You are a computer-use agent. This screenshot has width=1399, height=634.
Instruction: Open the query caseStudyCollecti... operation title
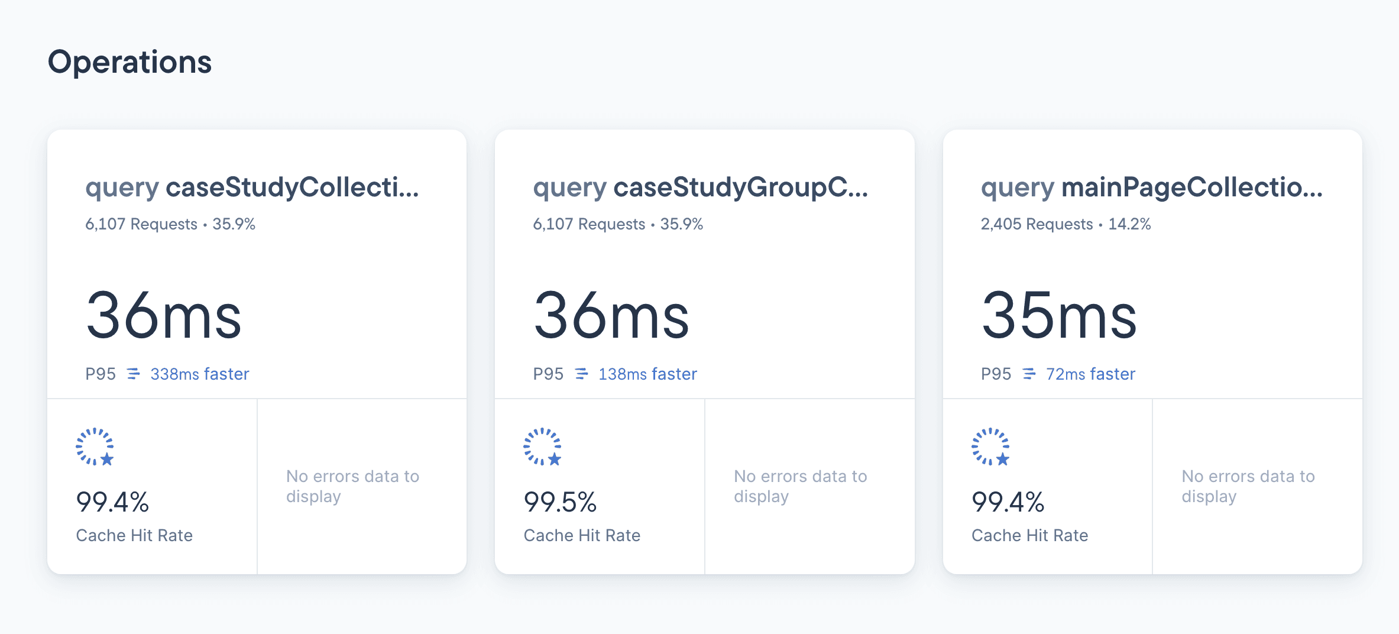pyautogui.click(x=252, y=187)
